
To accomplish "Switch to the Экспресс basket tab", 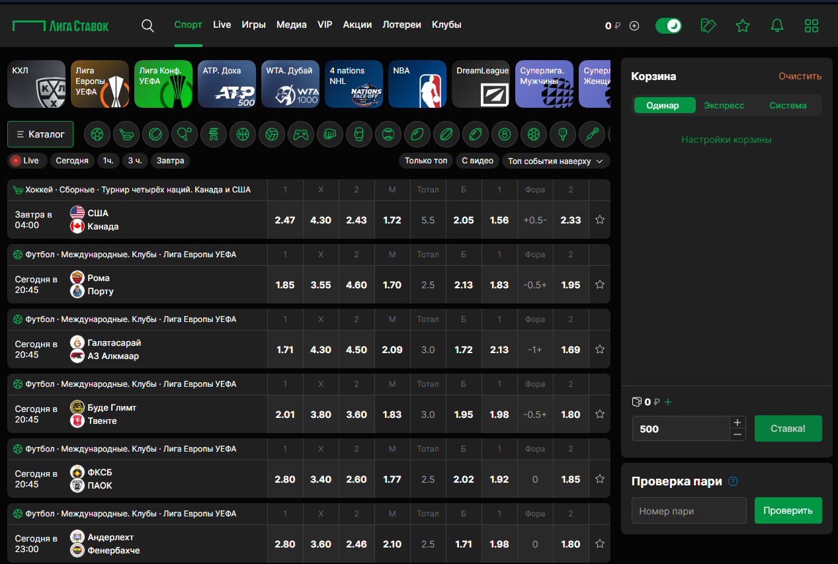I will pos(724,105).
